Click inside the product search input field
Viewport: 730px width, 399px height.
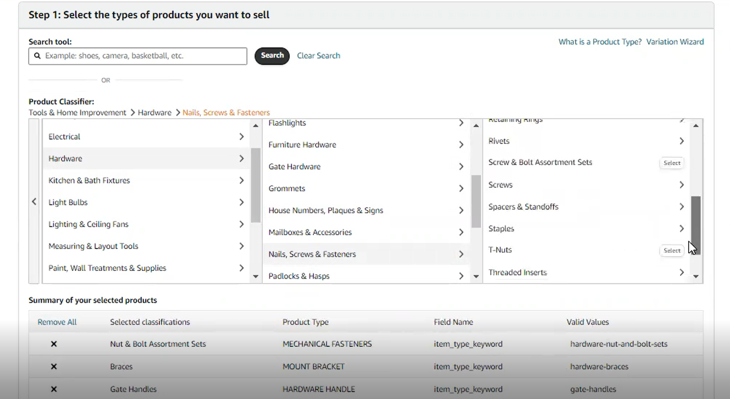point(137,56)
